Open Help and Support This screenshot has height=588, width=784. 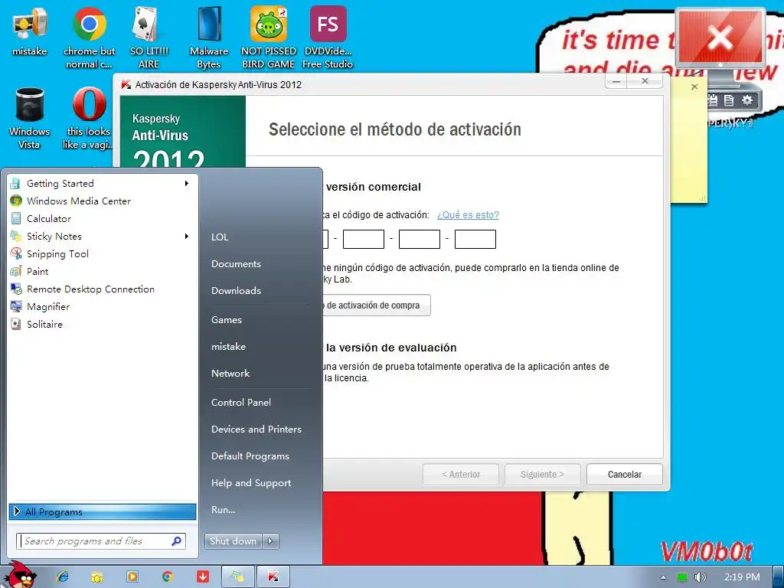pos(251,483)
